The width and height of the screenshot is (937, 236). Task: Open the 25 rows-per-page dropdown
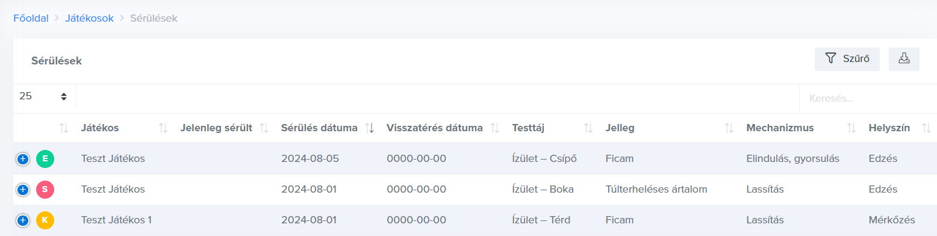[43, 96]
